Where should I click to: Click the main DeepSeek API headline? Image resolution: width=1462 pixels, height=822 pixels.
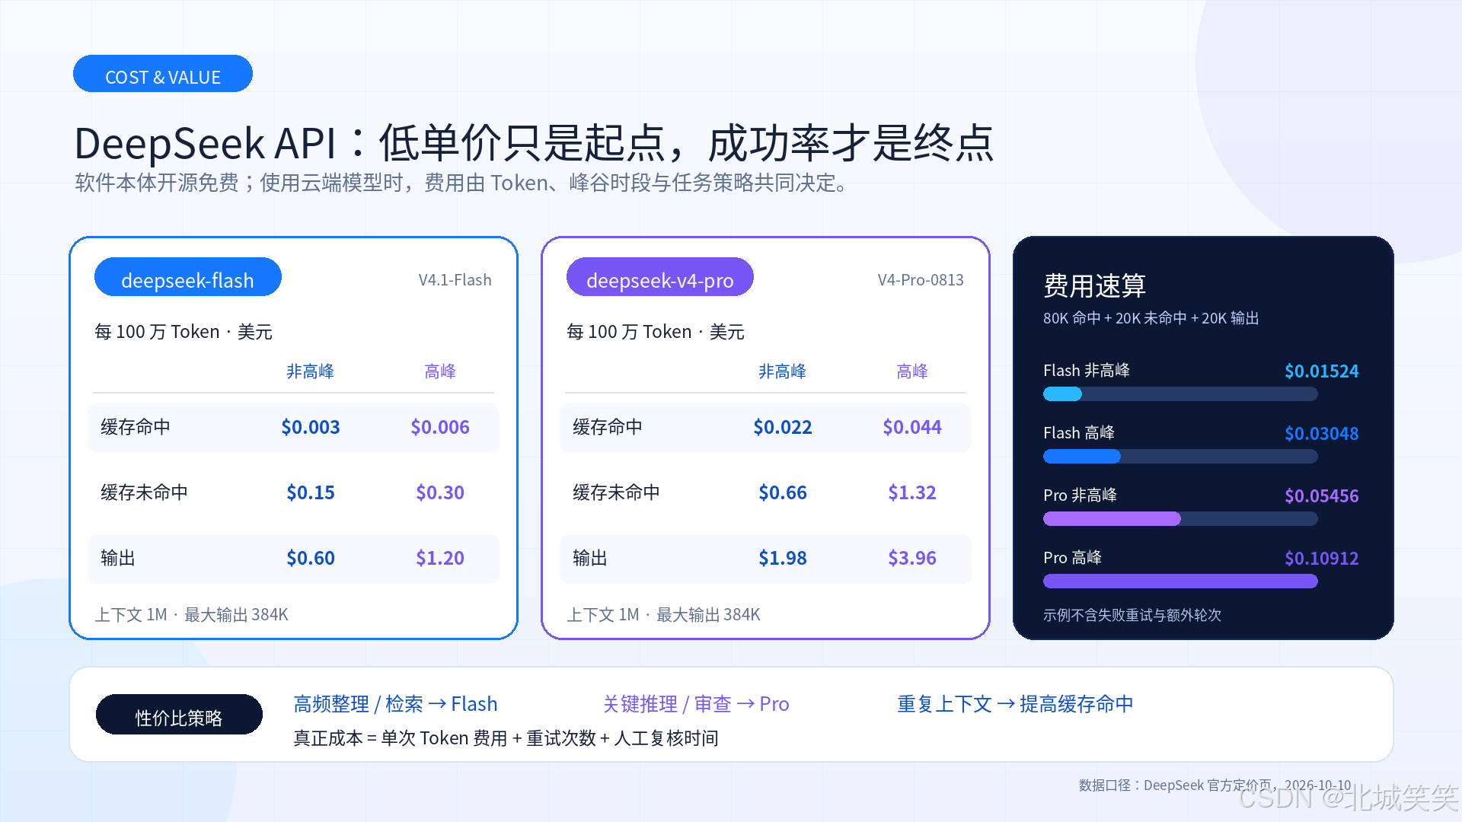pyautogui.click(x=535, y=142)
